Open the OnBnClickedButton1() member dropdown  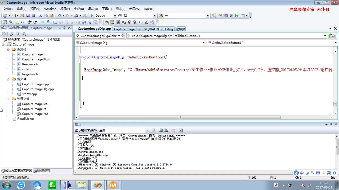335,42
